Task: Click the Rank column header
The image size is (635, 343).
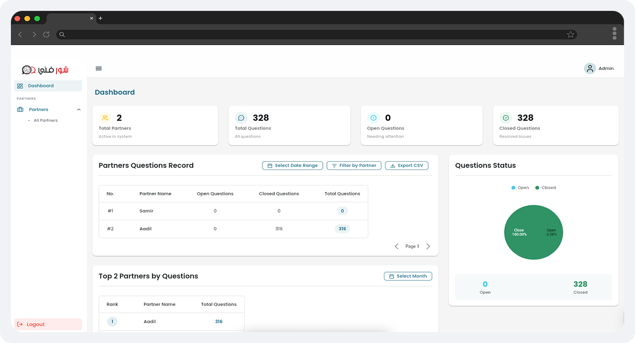Action: click(x=112, y=305)
